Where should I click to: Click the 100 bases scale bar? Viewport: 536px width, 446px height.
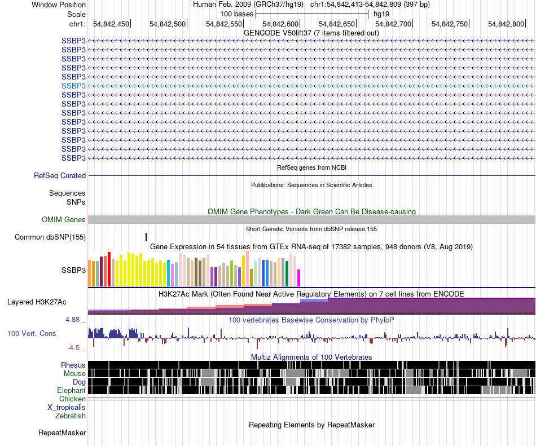tap(312, 14)
